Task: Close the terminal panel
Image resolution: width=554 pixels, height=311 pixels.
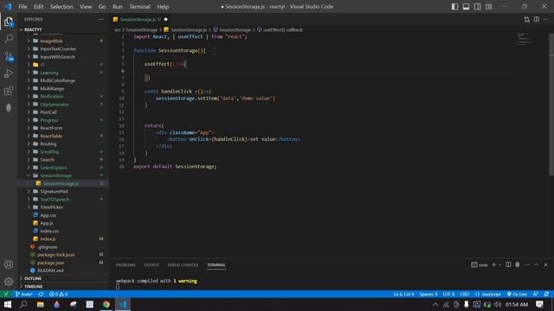Action: pos(545,265)
